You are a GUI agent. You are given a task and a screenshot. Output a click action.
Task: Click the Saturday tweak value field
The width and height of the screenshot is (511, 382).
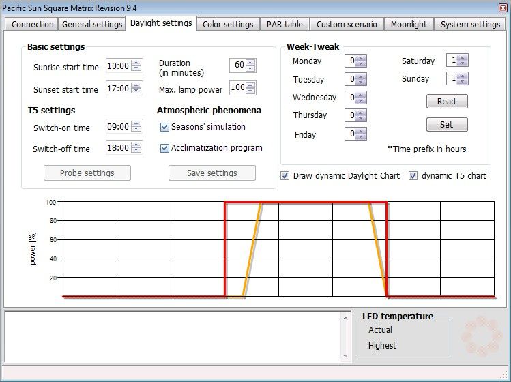click(x=452, y=60)
